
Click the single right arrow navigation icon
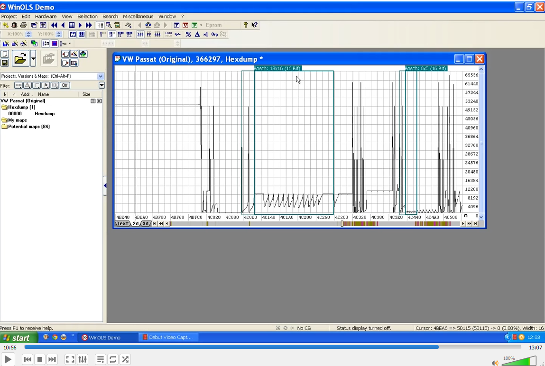coord(80,25)
